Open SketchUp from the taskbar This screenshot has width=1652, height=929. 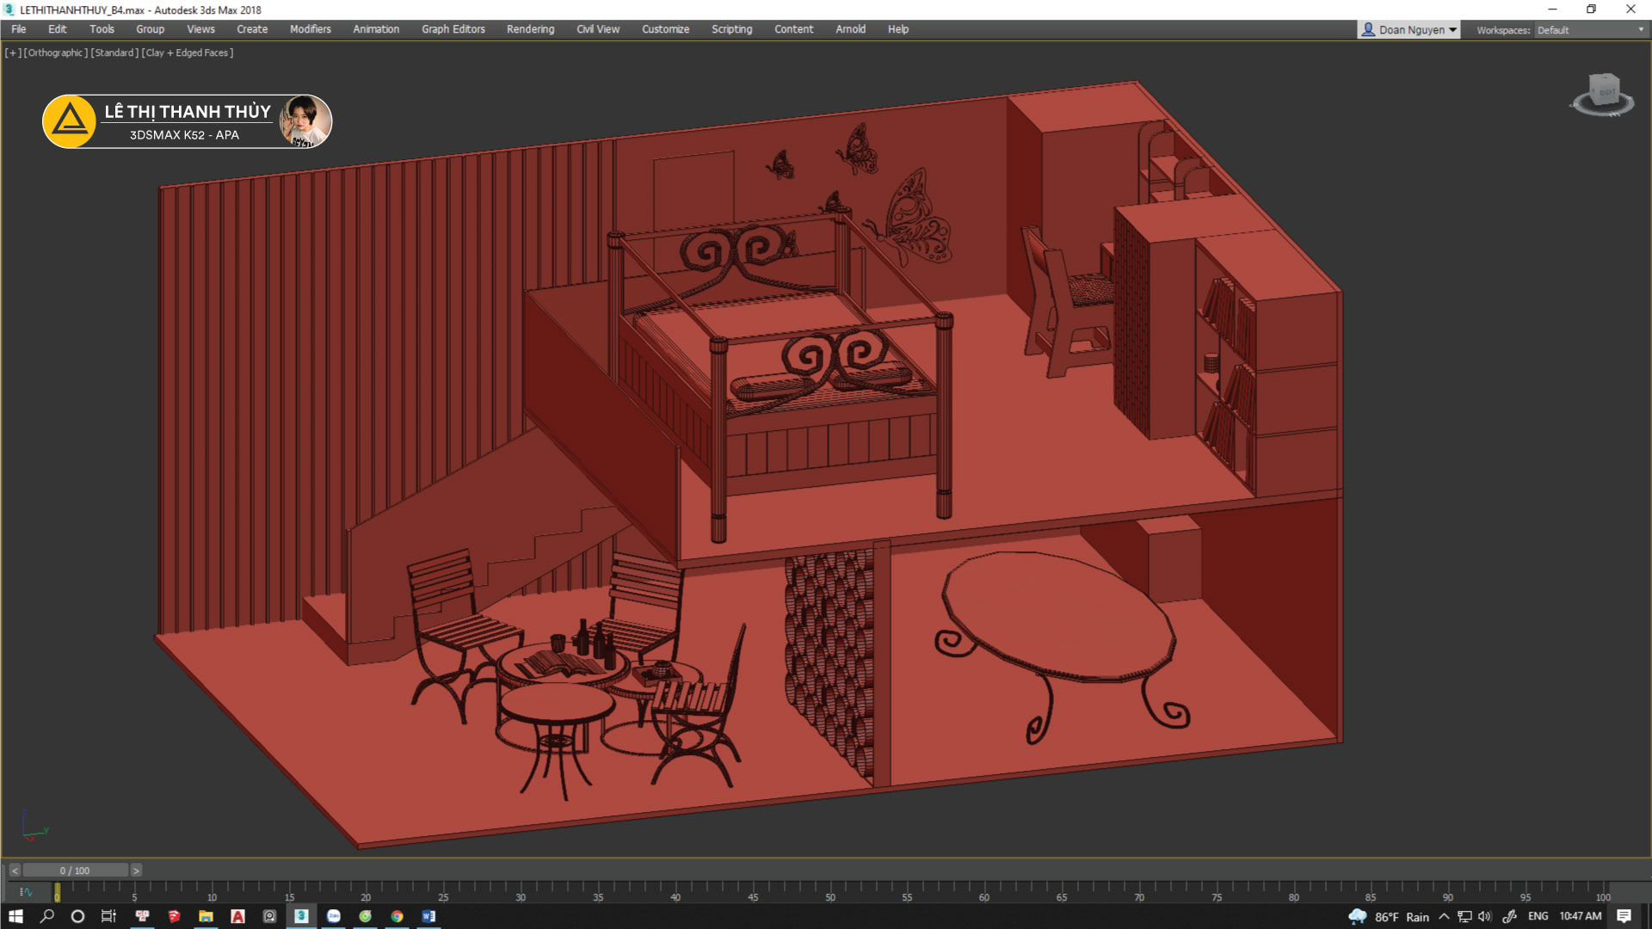point(174,916)
